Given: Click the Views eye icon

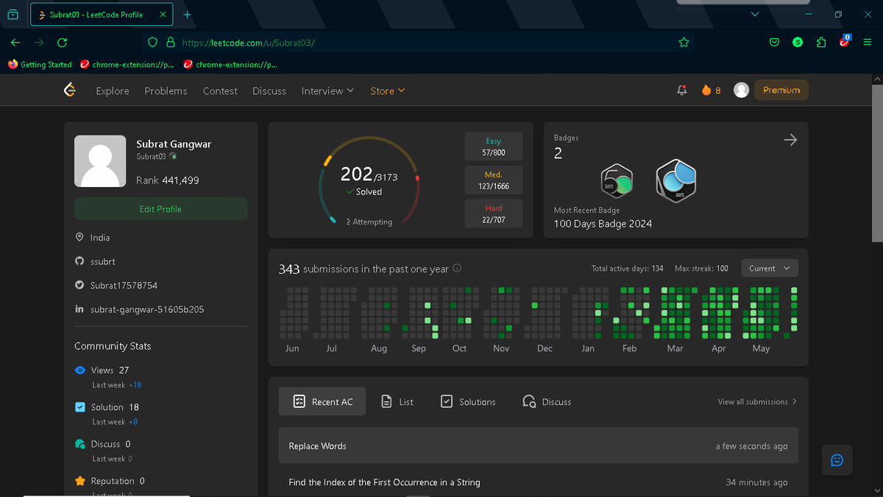Looking at the screenshot, I should pyautogui.click(x=80, y=370).
